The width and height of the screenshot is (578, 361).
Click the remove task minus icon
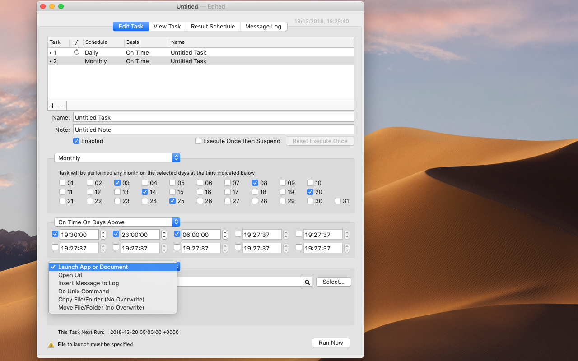[x=62, y=106]
